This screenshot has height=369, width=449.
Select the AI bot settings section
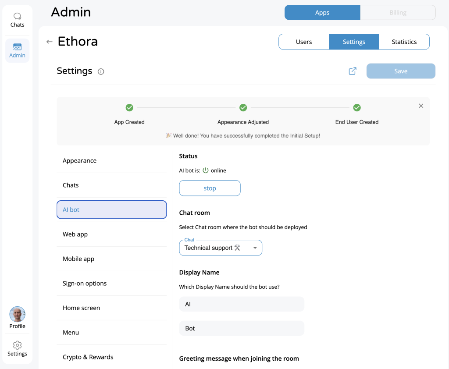click(x=112, y=209)
